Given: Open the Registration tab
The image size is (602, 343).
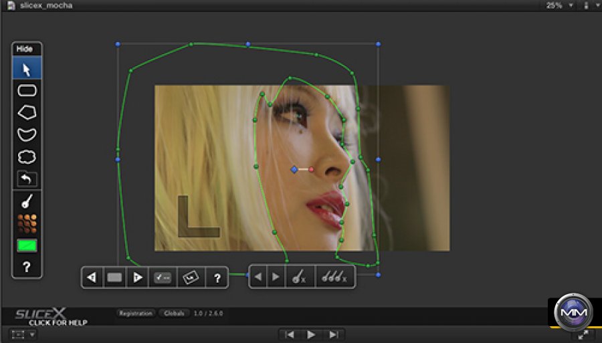Looking at the screenshot, I should [135, 313].
